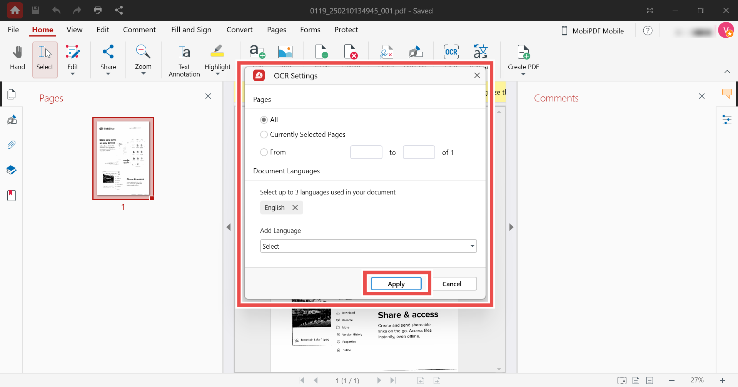Screen dimensions: 738x387
Task: Click the Add Image toolbar icon
Action: [x=285, y=51]
